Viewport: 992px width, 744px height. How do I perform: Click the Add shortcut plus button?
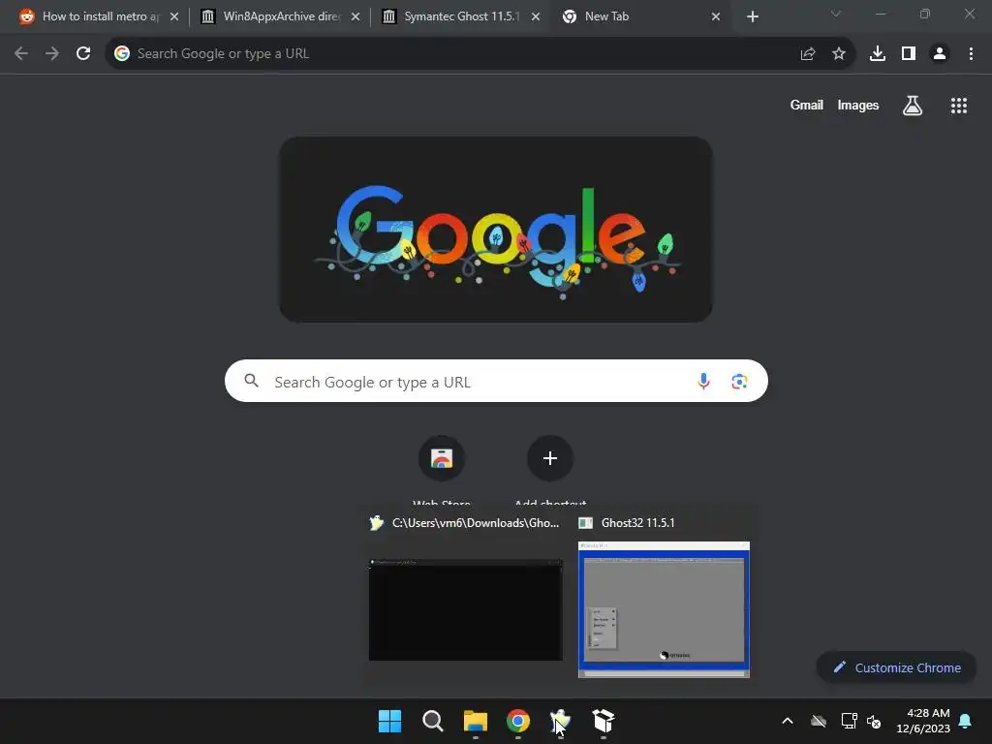coord(550,458)
